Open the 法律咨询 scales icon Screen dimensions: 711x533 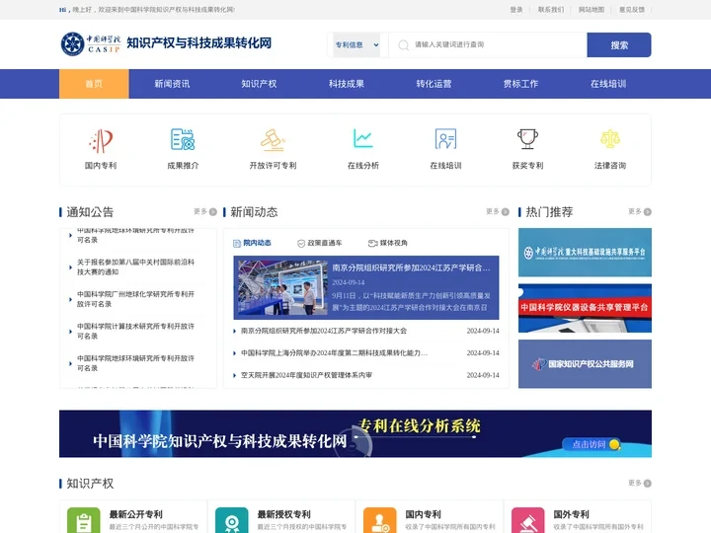click(610, 139)
